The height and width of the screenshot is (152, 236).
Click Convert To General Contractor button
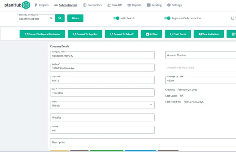[x=42, y=34]
